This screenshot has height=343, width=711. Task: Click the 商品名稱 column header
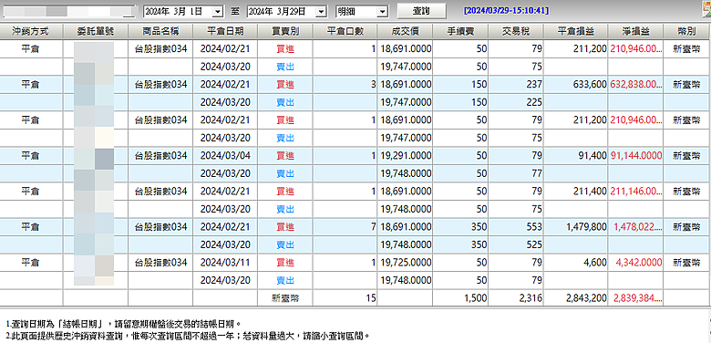click(x=160, y=31)
